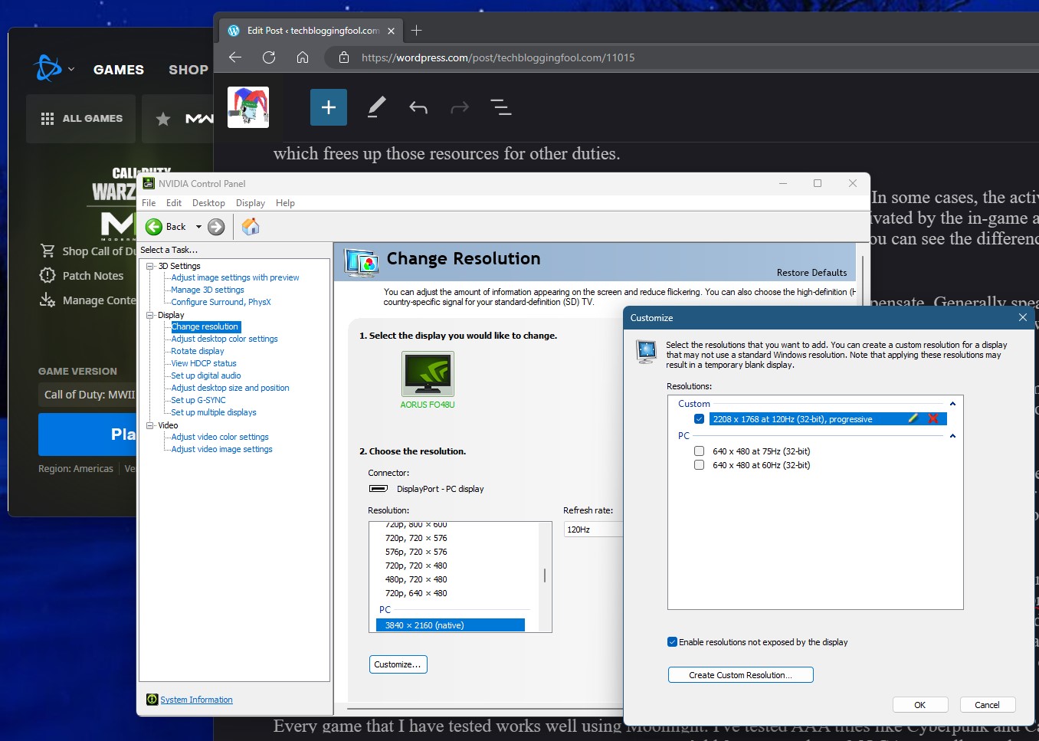Image resolution: width=1039 pixels, height=741 pixels.
Task: Enable resolutions not exposed by the display
Action: click(x=672, y=642)
